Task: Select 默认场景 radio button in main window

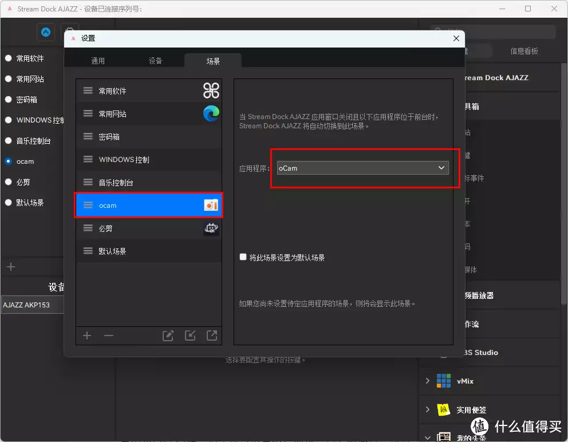Action: [x=9, y=203]
